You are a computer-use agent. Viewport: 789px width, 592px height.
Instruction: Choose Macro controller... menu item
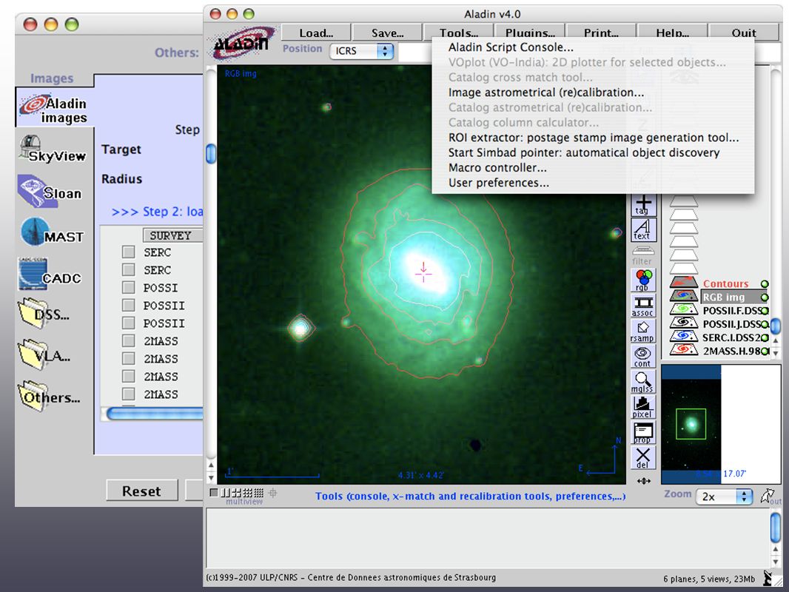(497, 168)
